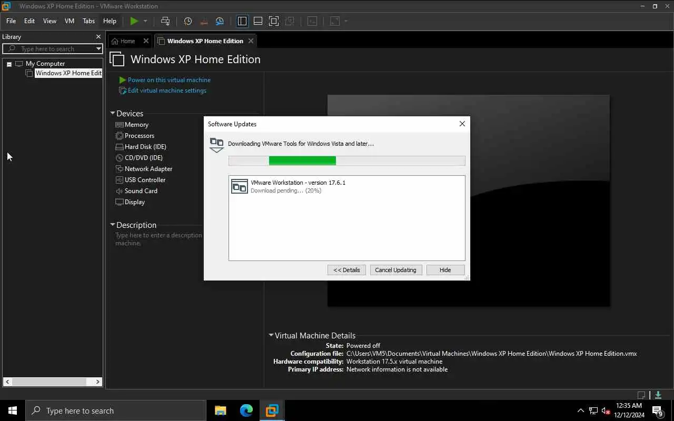Collapse the Virtual Machine Details section
The width and height of the screenshot is (674, 421).
271,335
